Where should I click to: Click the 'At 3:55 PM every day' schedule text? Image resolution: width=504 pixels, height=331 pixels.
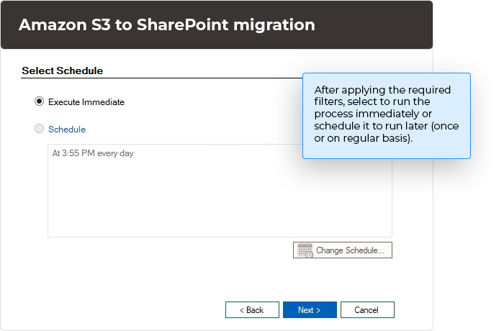click(x=93, y=153)
